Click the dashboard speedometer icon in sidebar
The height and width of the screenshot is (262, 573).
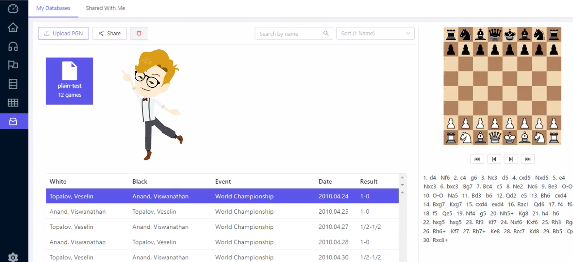(13, 9)
